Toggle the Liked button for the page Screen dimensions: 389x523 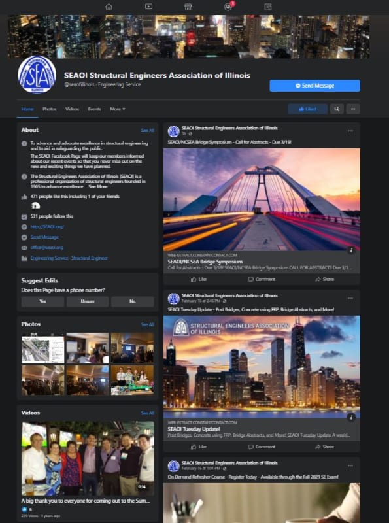307,109
